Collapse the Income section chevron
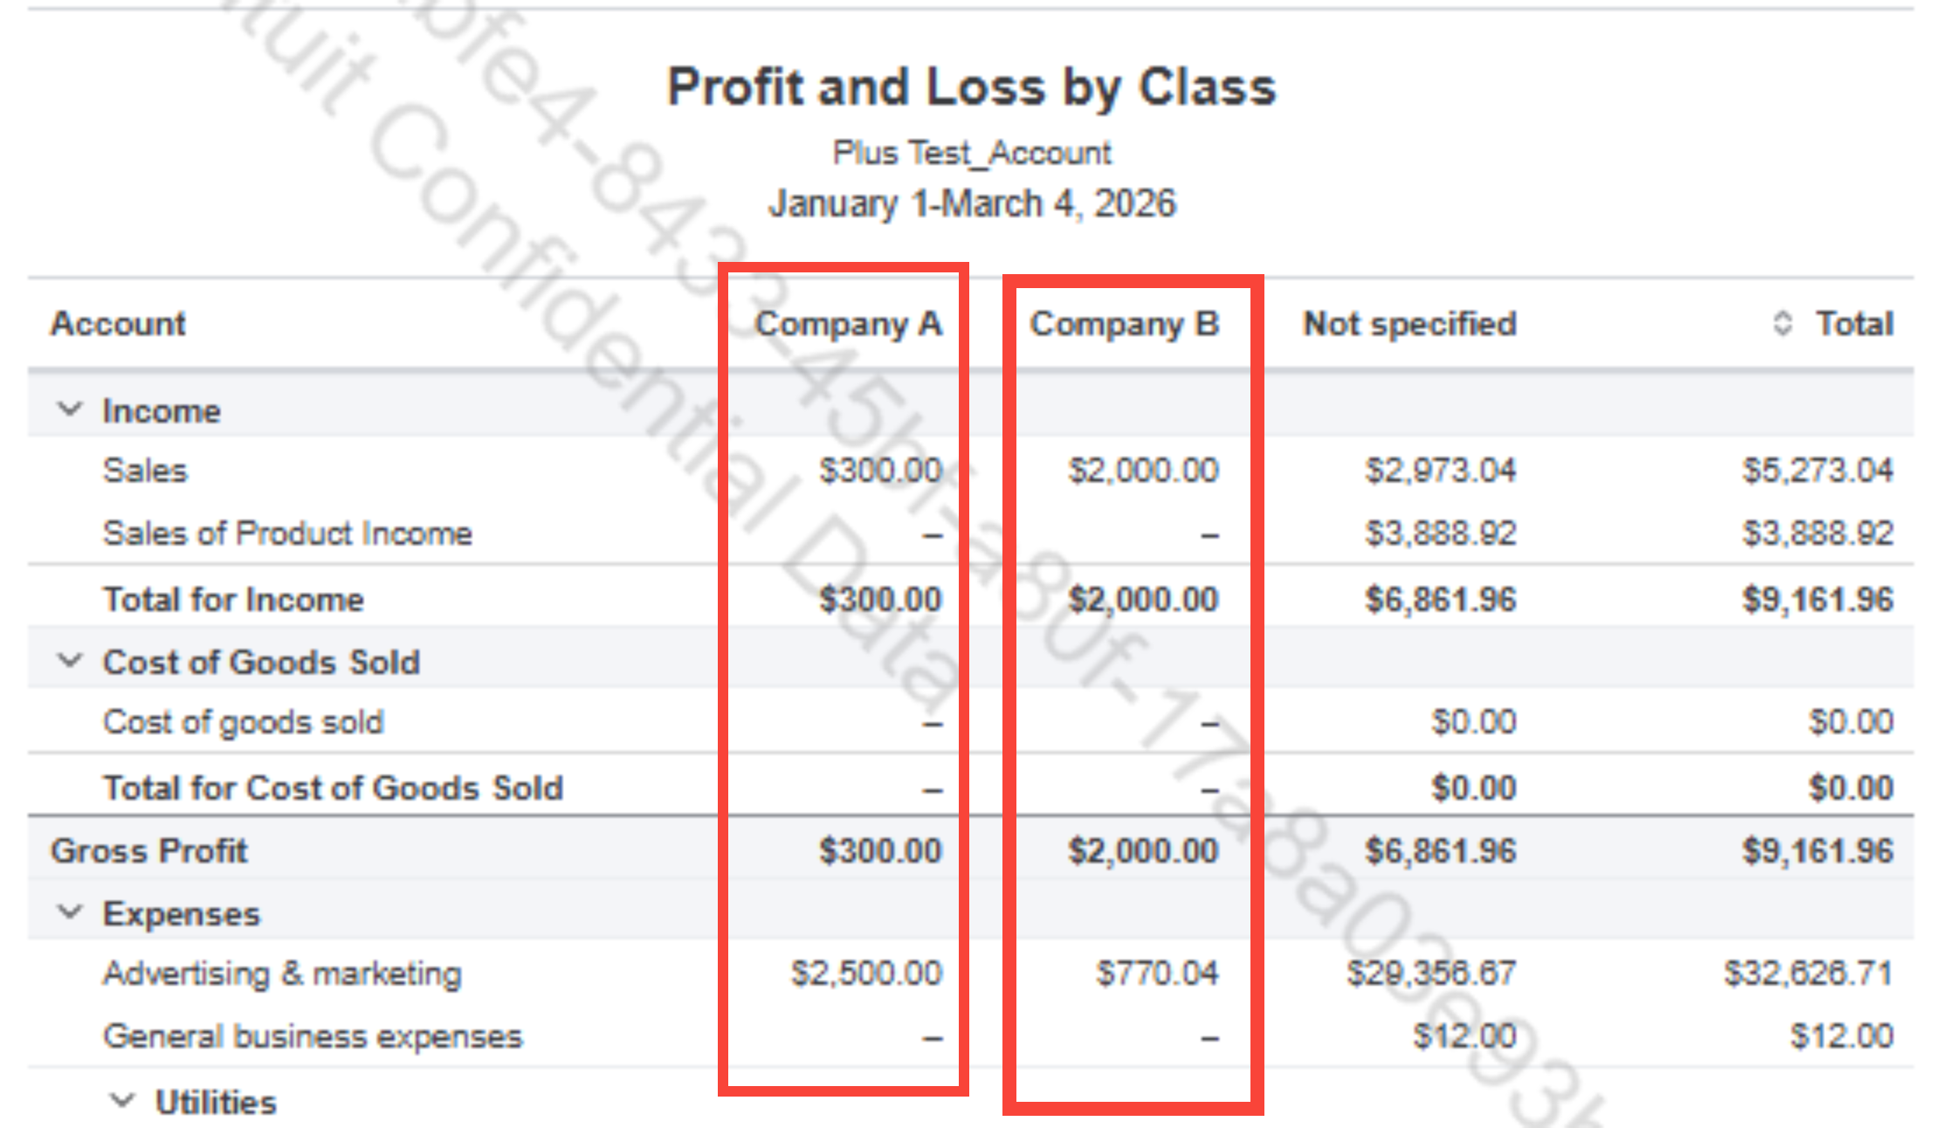This screenshot has height=1128, width=1956. click(70, 409)
